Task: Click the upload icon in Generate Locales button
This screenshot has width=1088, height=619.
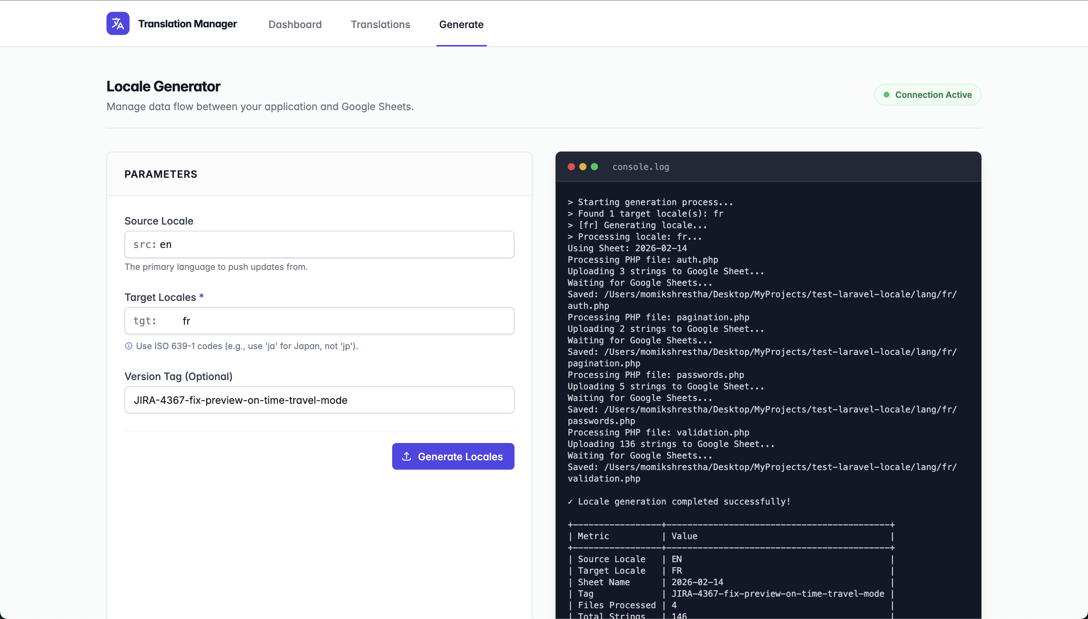Action: click(406, 456)
